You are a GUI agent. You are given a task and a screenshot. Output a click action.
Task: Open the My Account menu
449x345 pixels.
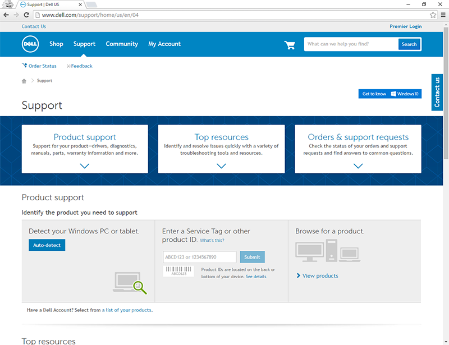(x=164, y=44)
